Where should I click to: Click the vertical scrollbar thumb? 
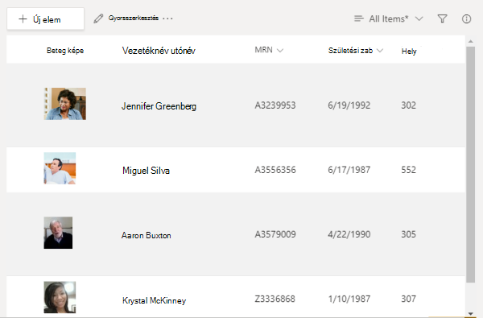[470, 164]
